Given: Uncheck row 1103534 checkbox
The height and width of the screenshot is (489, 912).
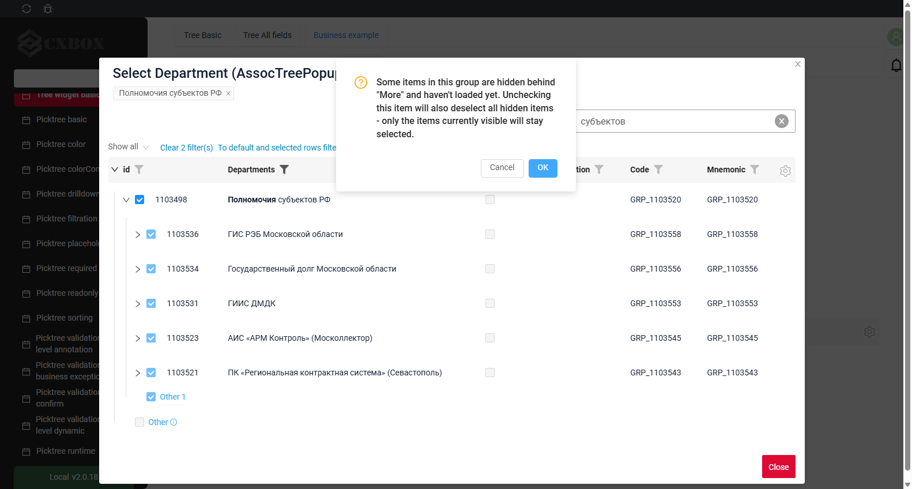Looking at the screenshot, I should click(151, 269).
